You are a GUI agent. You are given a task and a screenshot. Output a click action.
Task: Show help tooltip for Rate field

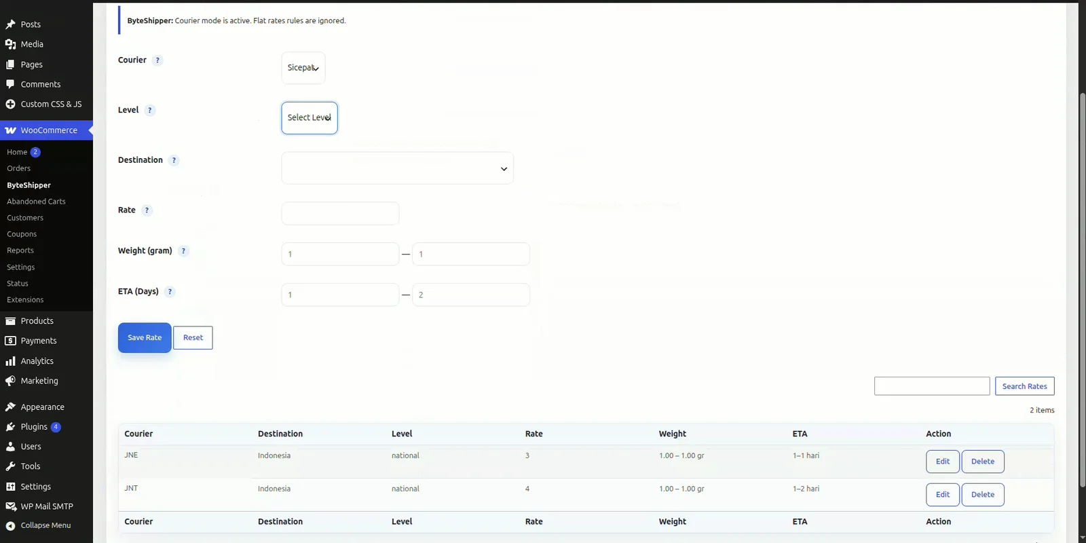(x=147, y=210)
